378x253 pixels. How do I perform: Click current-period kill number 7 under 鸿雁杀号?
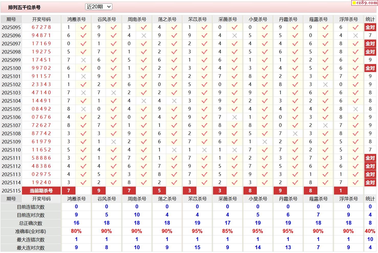pyautogui.click(x=69, y=191)
